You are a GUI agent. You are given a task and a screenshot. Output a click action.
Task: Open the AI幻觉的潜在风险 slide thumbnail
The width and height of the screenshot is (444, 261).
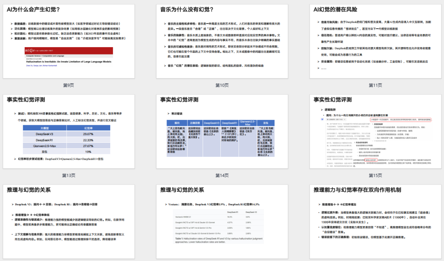click(x=375, y=41)
